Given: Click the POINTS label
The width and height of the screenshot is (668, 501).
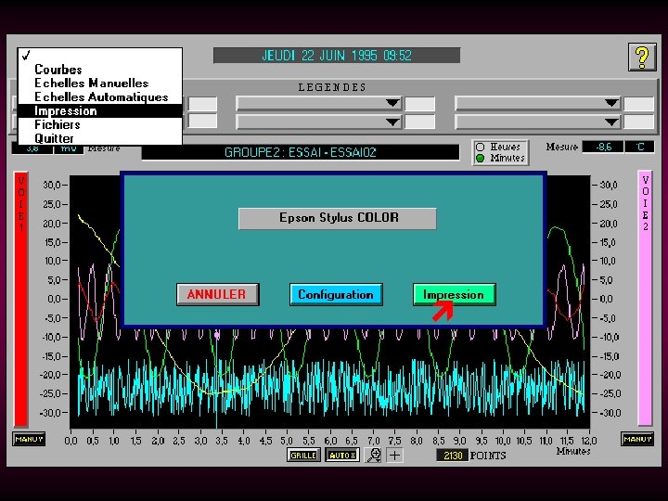Looking at the screenshot, I should point(488,456).
